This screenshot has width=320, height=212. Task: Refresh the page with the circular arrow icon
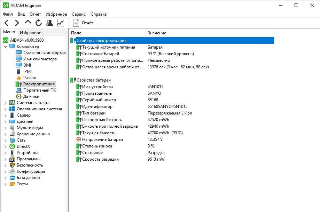39,23
